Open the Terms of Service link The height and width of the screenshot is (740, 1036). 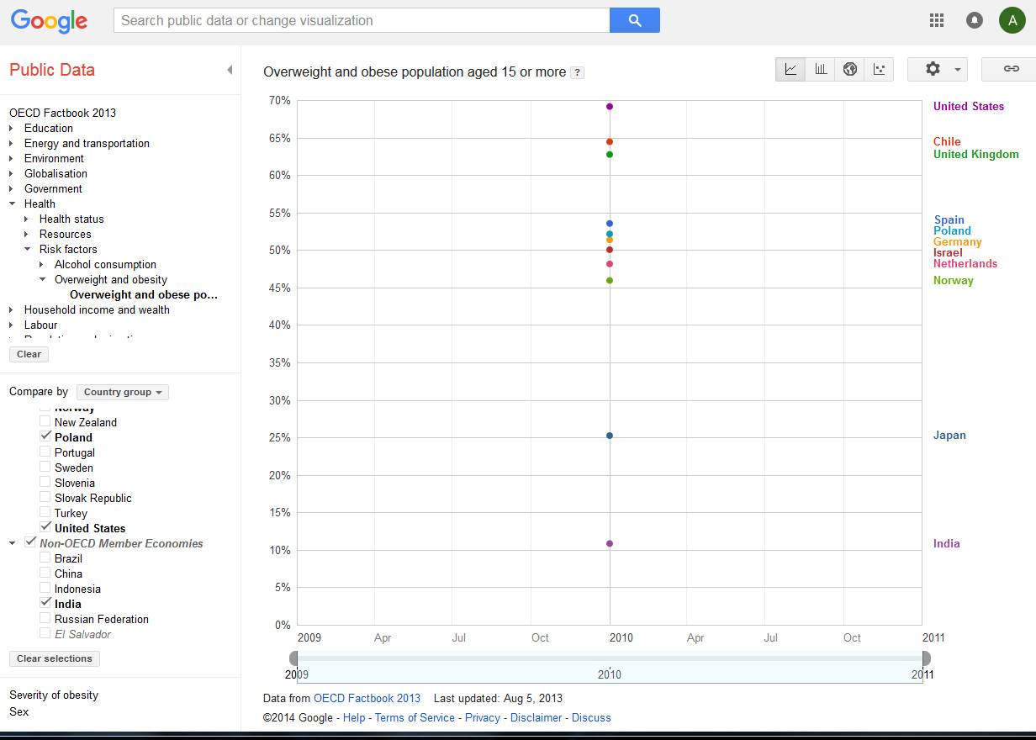point(415,717)
